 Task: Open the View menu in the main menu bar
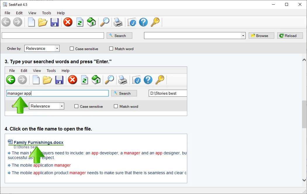[32, 13]
